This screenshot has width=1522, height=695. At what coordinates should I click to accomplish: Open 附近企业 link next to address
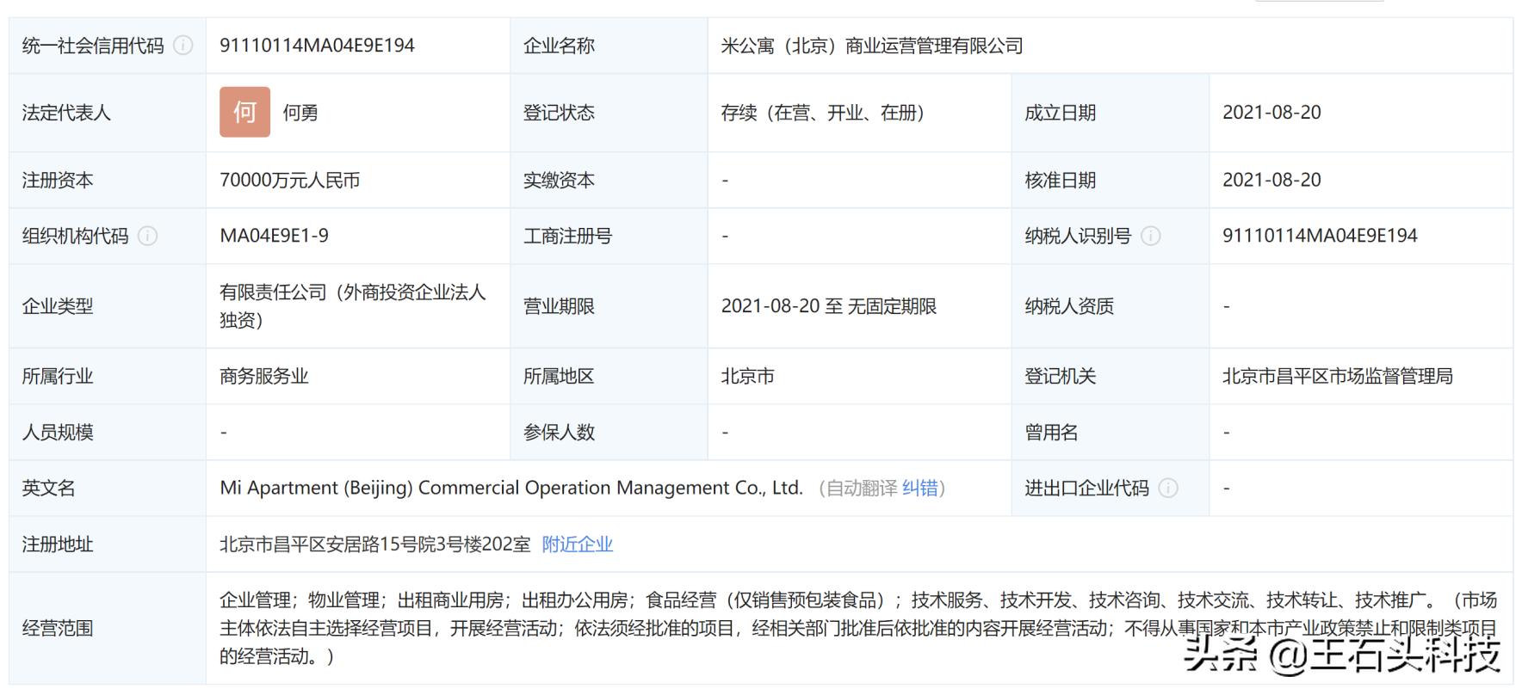(x=578, y=544)
